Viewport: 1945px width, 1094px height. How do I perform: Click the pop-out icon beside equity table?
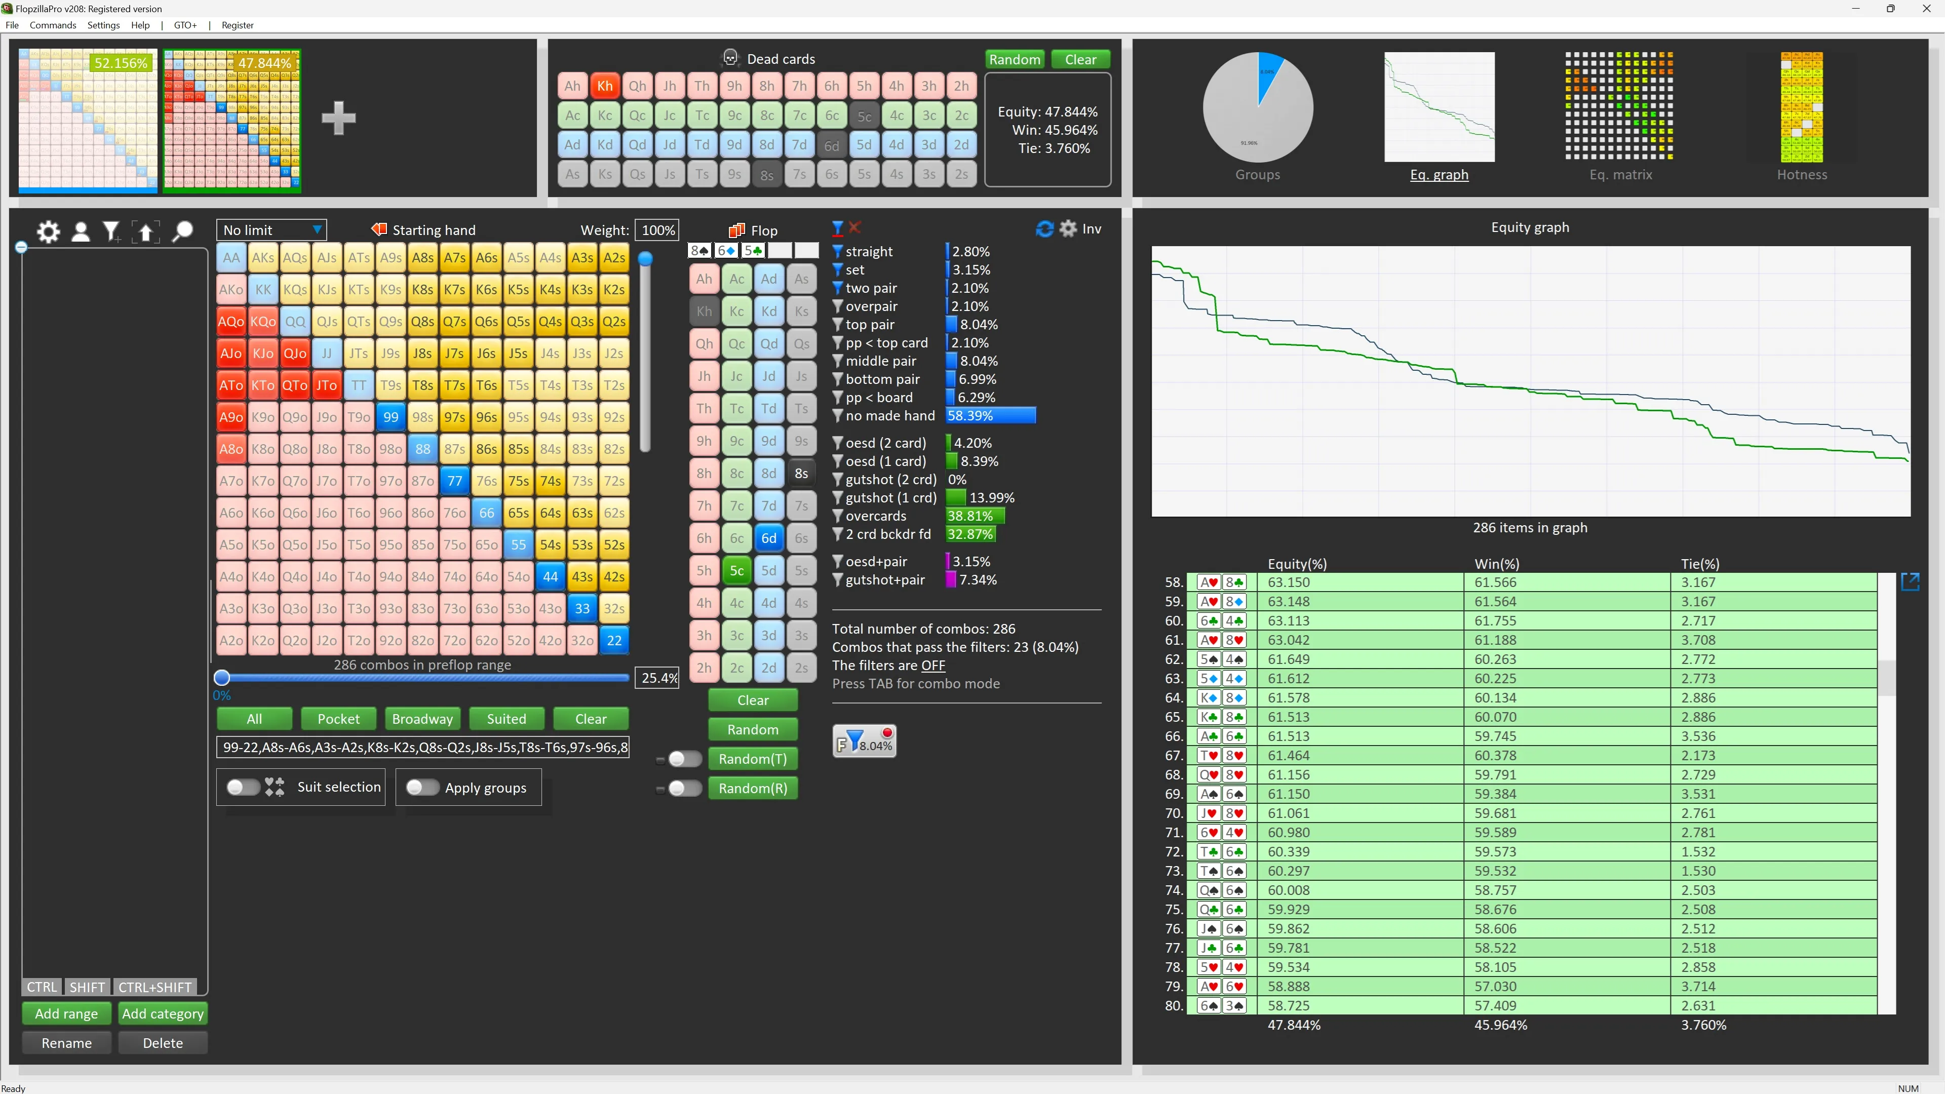point(1910,581)
